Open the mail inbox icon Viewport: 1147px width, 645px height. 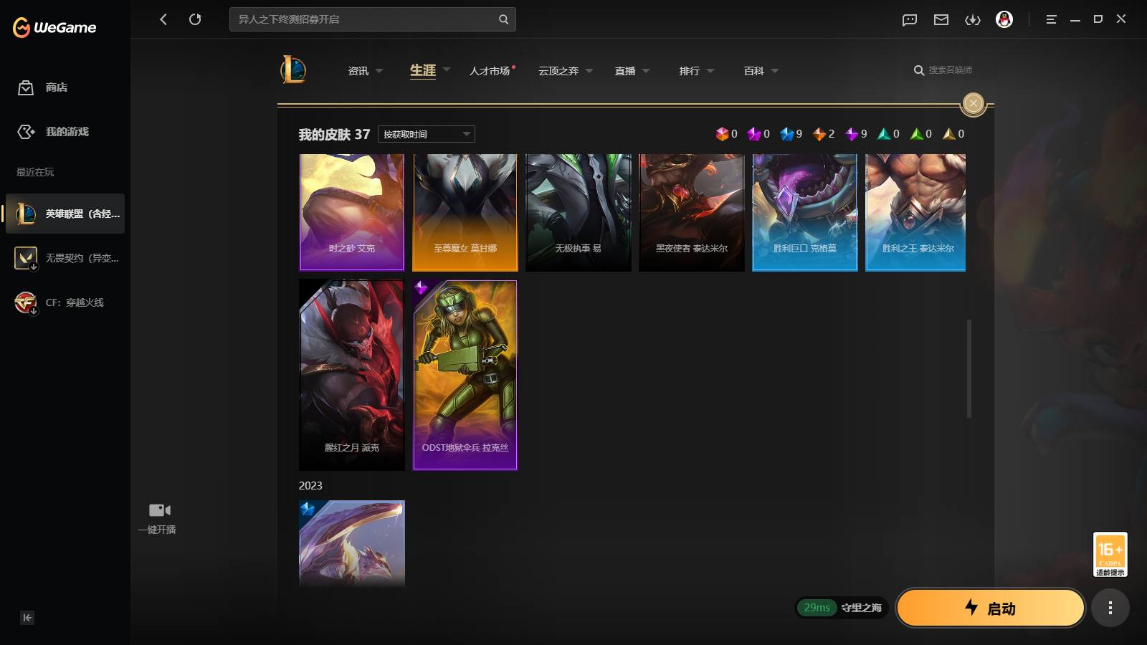pyautogui.click(x=941, y=19)
